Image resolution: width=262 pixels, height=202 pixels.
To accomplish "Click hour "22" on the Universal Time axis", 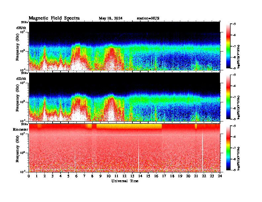I will [204, 176].
